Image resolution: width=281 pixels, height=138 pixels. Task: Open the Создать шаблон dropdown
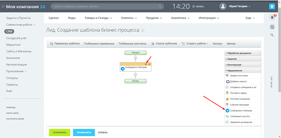point(197,44)
